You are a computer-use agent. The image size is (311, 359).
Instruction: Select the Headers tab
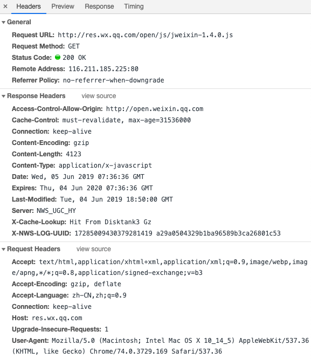(x=29, y=6)
